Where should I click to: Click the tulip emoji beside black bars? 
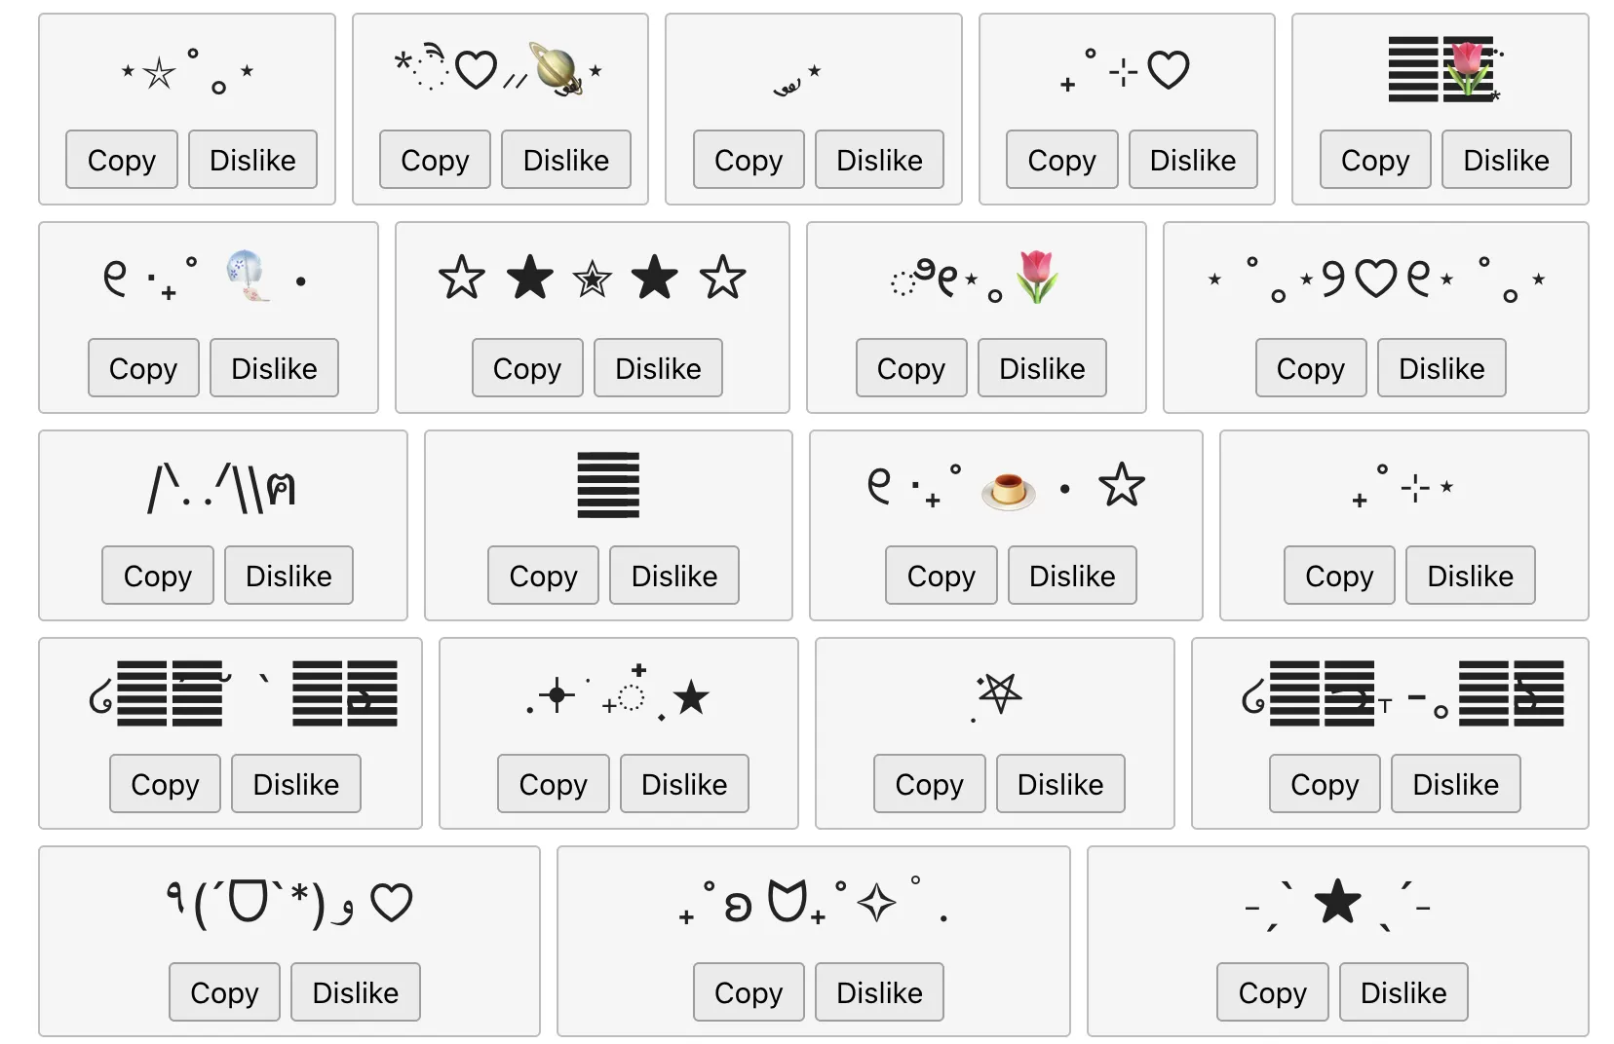click(1468, 68)
